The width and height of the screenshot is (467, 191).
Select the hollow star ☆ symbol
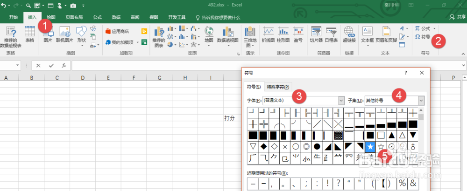coord(381,146)
